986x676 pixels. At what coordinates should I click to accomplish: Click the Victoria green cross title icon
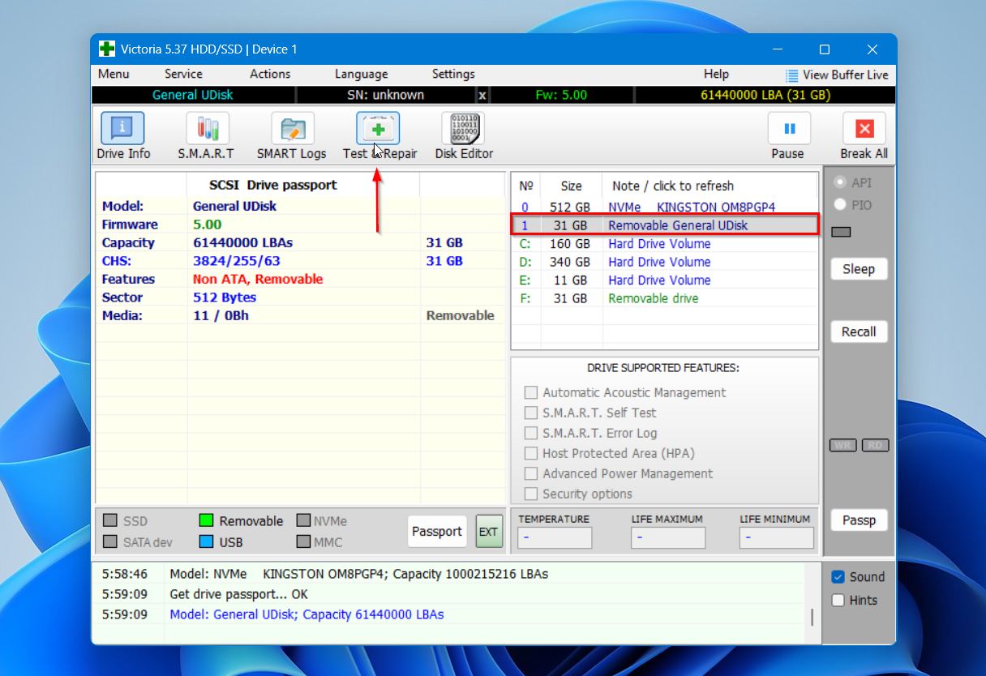click(106, 49)
